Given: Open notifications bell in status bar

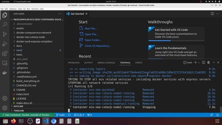Looking at the screenshot, I should click(217, 115).
